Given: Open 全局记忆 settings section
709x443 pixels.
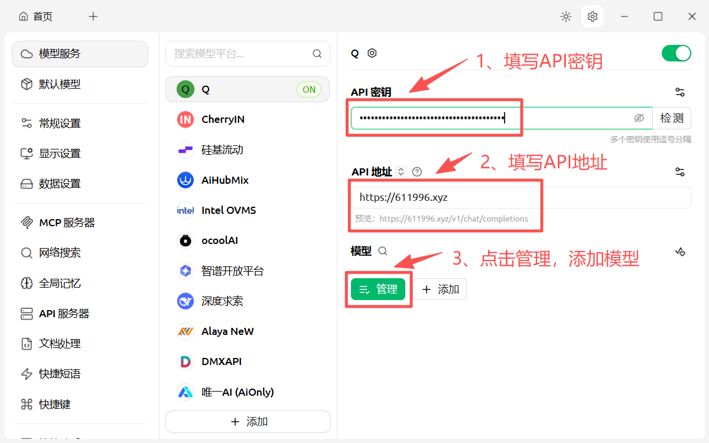Looking at the screenshot, I should click(x=80, y=284).
